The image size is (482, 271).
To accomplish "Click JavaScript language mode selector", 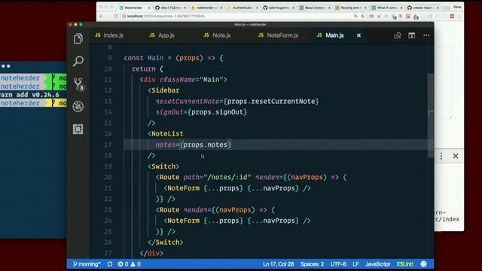I will [377, 264].
